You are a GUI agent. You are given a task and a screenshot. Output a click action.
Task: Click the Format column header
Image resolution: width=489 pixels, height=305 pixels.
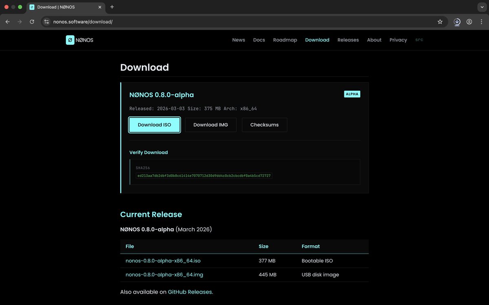[311, 246]
